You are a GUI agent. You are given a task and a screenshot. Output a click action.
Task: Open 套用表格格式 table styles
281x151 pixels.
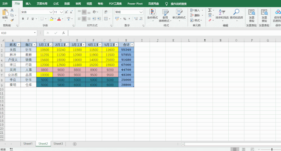tap(165, 16)
